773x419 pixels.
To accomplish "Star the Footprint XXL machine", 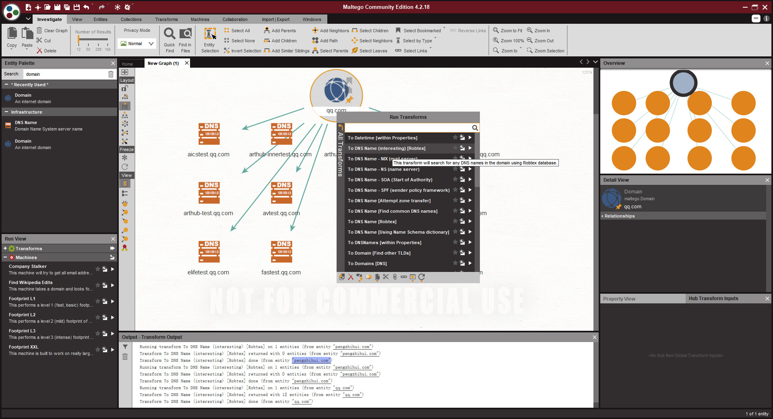I will (x=97, y=350).
